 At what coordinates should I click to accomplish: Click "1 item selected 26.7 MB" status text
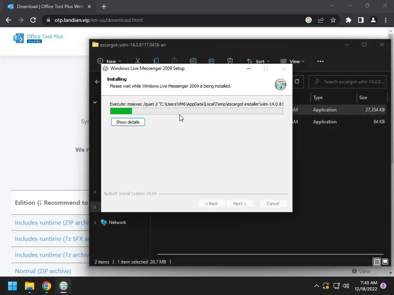[142, 262]
